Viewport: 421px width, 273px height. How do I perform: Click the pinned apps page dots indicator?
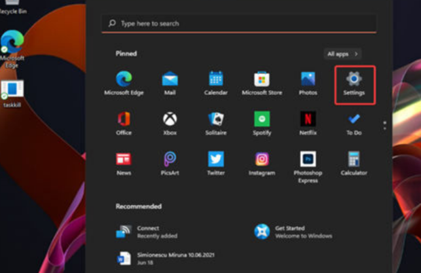pyautogui.click(x=385, y=126)
